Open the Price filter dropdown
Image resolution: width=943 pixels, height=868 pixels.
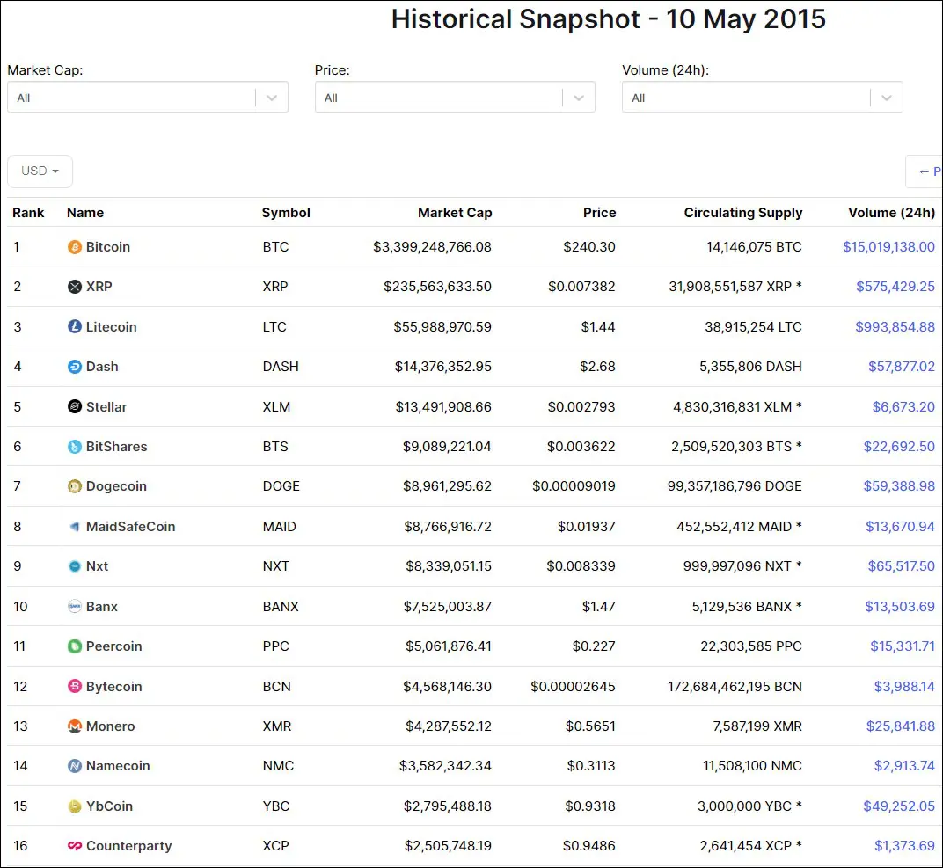coord(455,97)
